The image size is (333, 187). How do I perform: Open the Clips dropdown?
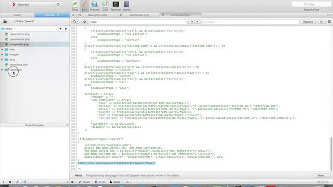pos(116,182)
